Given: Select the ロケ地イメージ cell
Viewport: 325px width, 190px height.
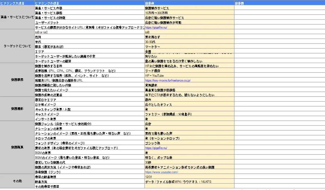Looking at the screenshot, I should pyautogui.click(x=89, y=104).
